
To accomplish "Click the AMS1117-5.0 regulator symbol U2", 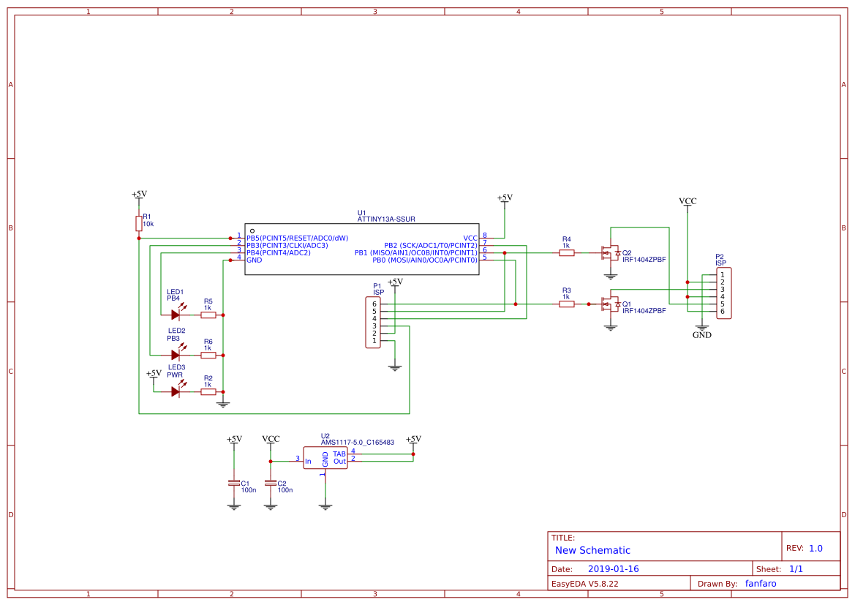I will click(x=325, y=458).
